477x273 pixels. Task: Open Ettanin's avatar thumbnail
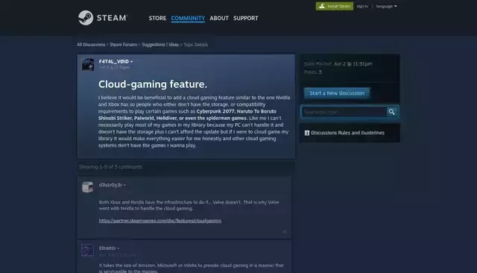[88, 250]
